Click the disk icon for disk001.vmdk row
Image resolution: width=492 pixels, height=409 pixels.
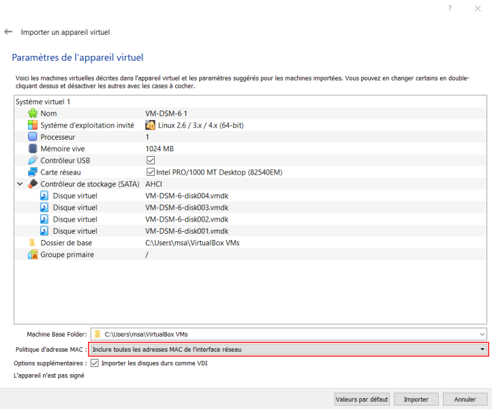[44, 231]
